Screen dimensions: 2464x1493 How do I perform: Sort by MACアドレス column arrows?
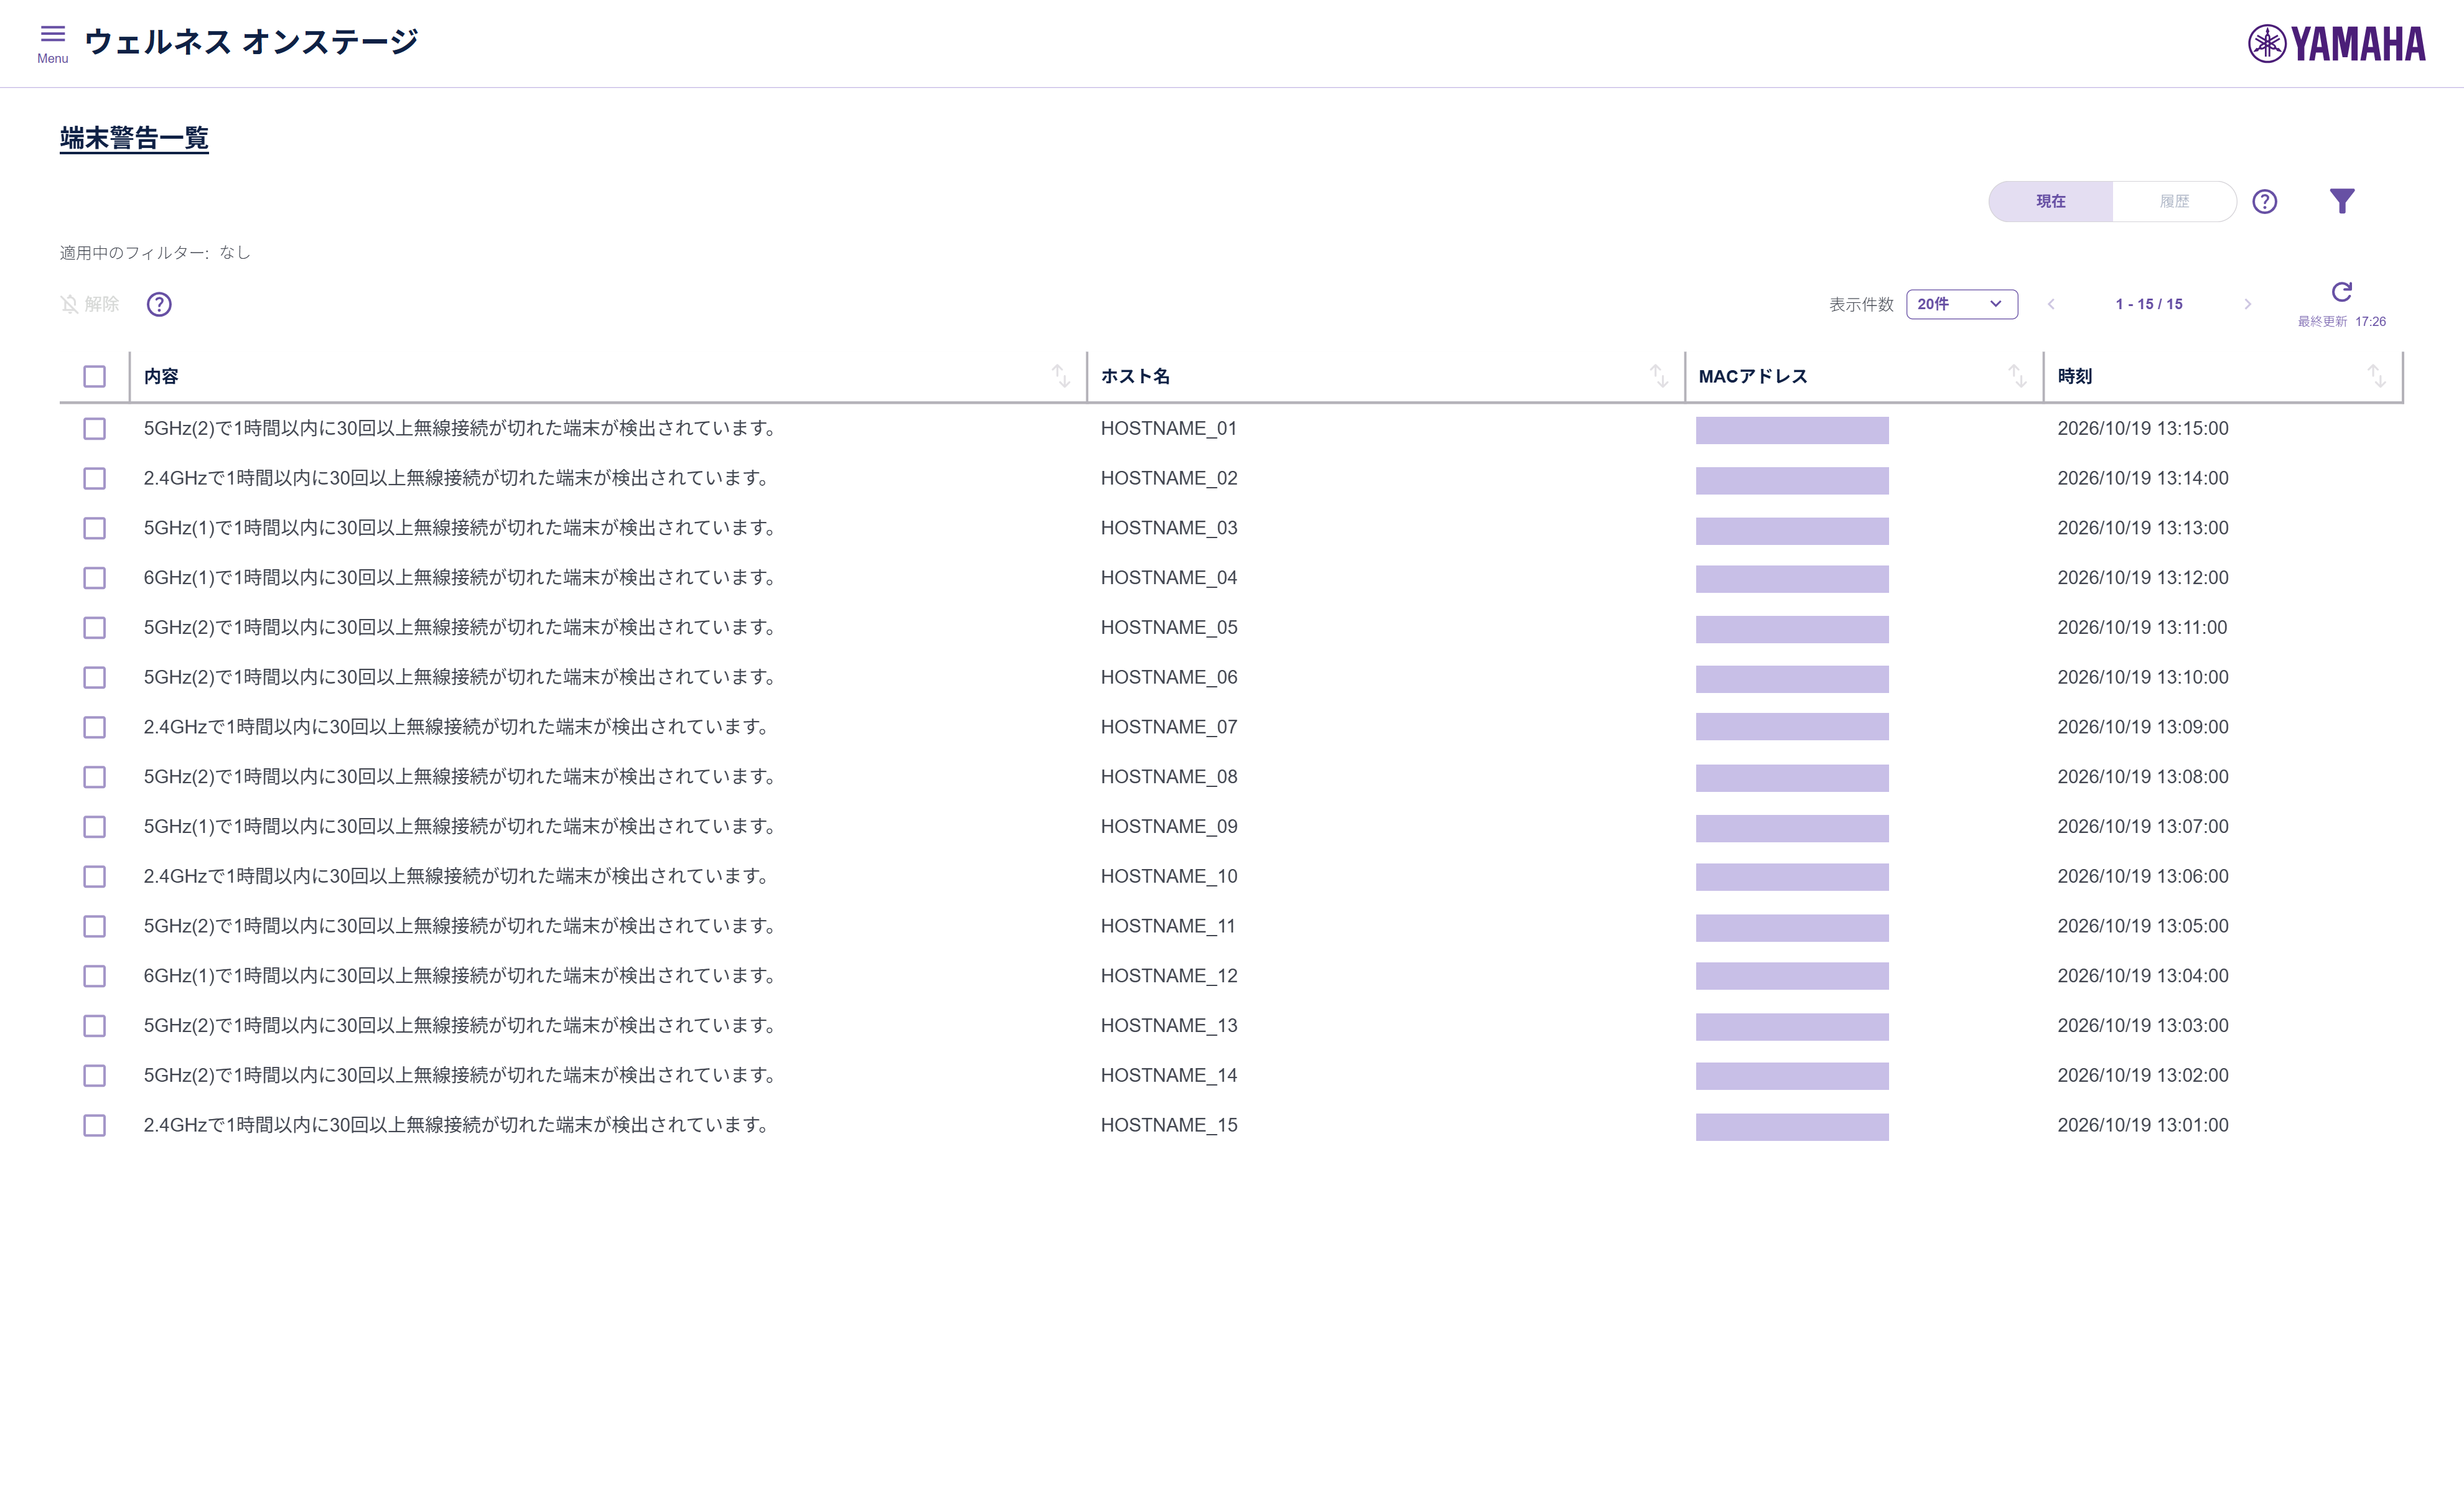pyautogui.click(x=2017, y=376)
